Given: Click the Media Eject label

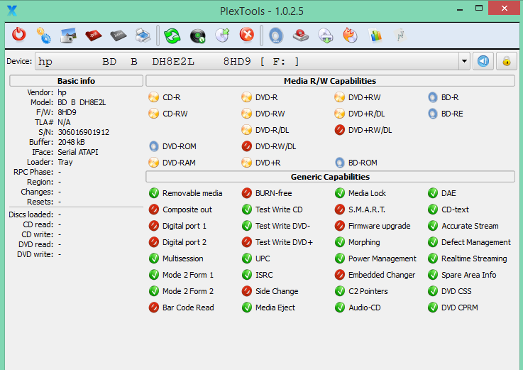Looking at the screenshot, I should click(275, 308).
